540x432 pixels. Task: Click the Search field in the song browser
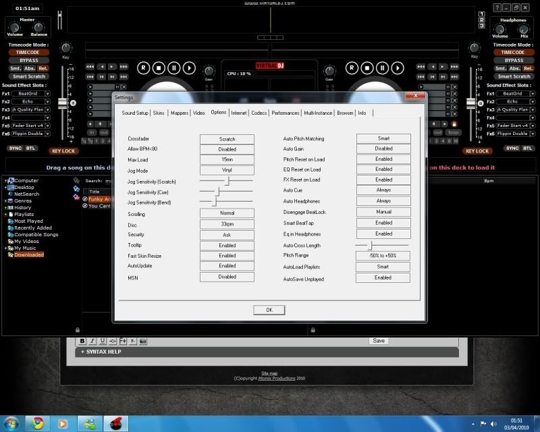(x=108, y=181)
